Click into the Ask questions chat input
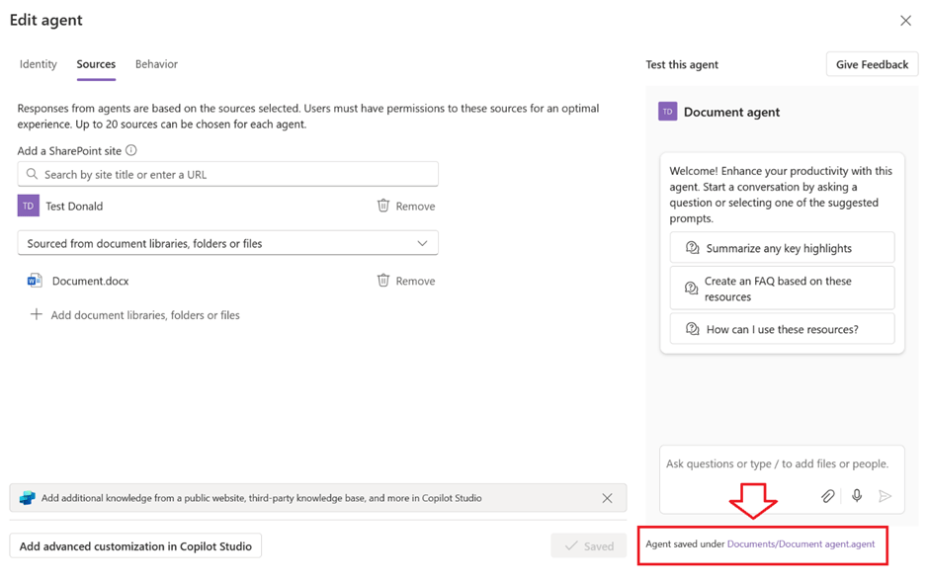928x583 pixels. point(777,463)
